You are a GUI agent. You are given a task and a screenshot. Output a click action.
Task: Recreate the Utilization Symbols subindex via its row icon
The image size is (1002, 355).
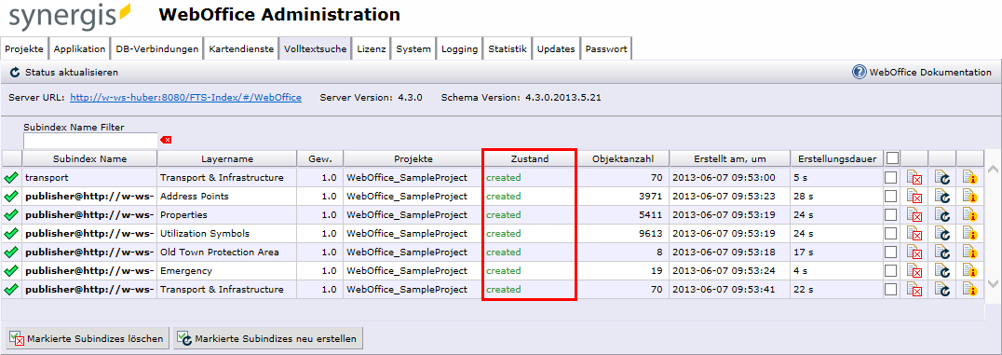pyautogui.click(x=942, y=234)
